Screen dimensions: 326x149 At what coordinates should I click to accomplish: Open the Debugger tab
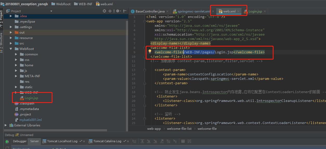point(20,141)
